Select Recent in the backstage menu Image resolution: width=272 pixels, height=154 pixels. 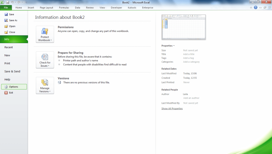coord(9,47)
